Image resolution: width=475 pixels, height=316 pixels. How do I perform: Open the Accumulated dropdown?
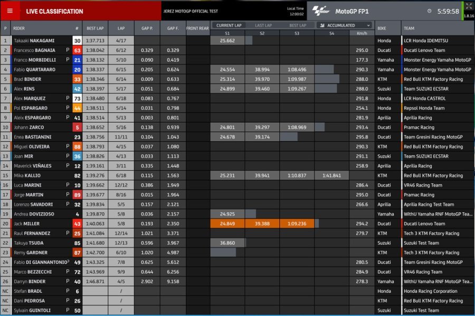click(x=344, y=25)
